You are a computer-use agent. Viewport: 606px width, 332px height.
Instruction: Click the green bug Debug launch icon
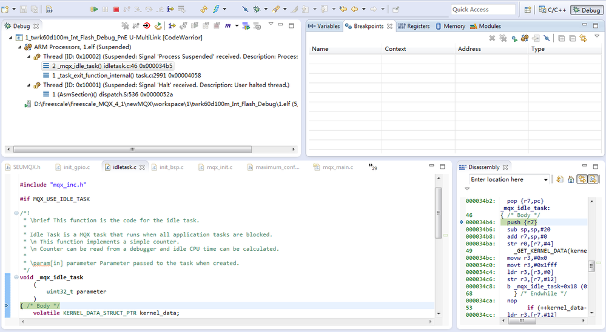[257, 9]
